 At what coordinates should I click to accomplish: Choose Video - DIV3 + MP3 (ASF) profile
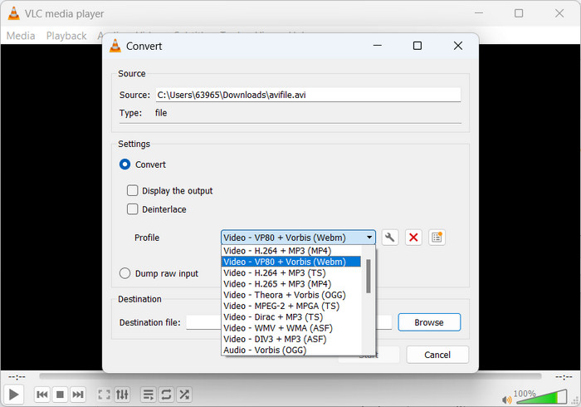(x=291, y=339)
